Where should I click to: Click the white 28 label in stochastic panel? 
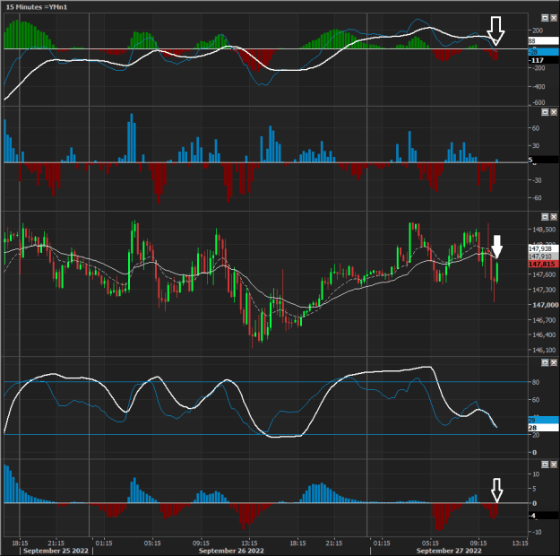tap(543, 428)
